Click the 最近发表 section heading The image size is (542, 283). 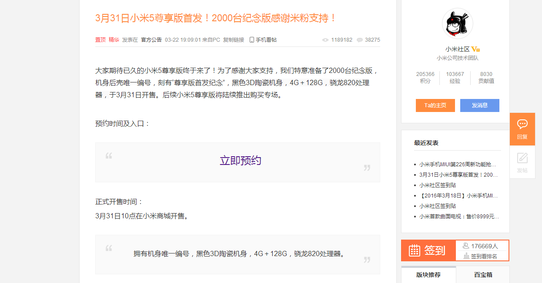(426, 143)
